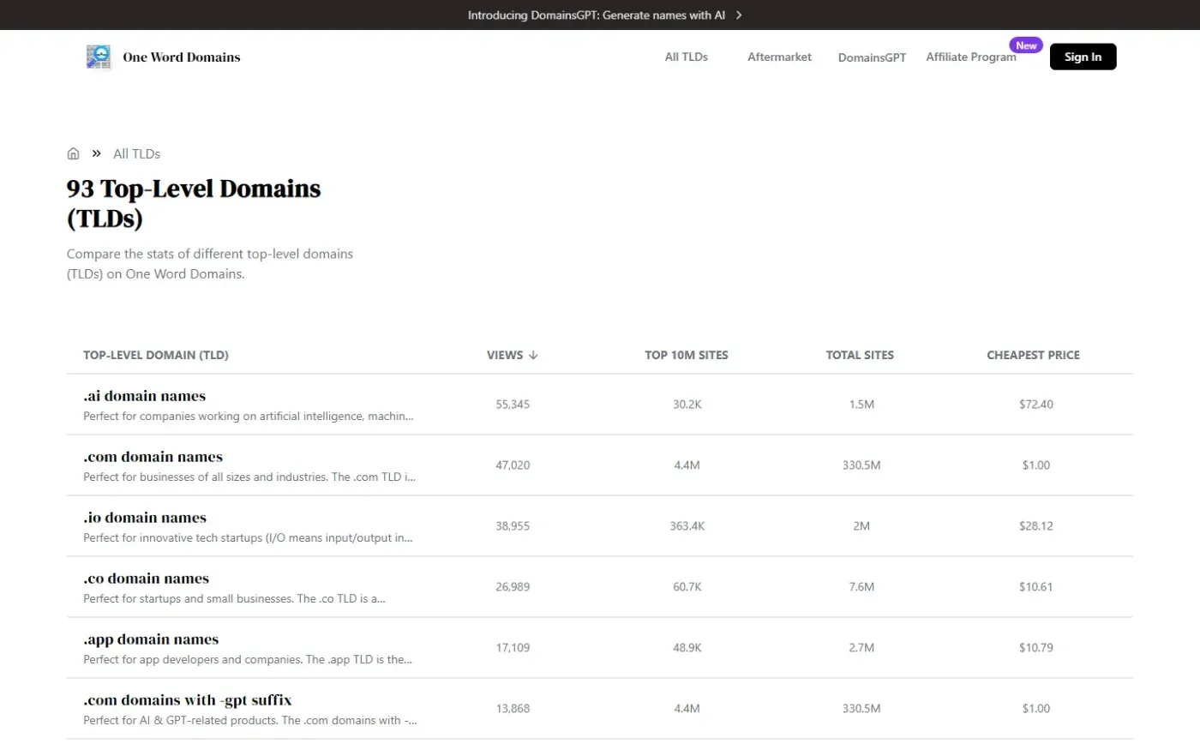Click the home breadcrumb icon
1200x750 pixels.
(x=73, y=153)
